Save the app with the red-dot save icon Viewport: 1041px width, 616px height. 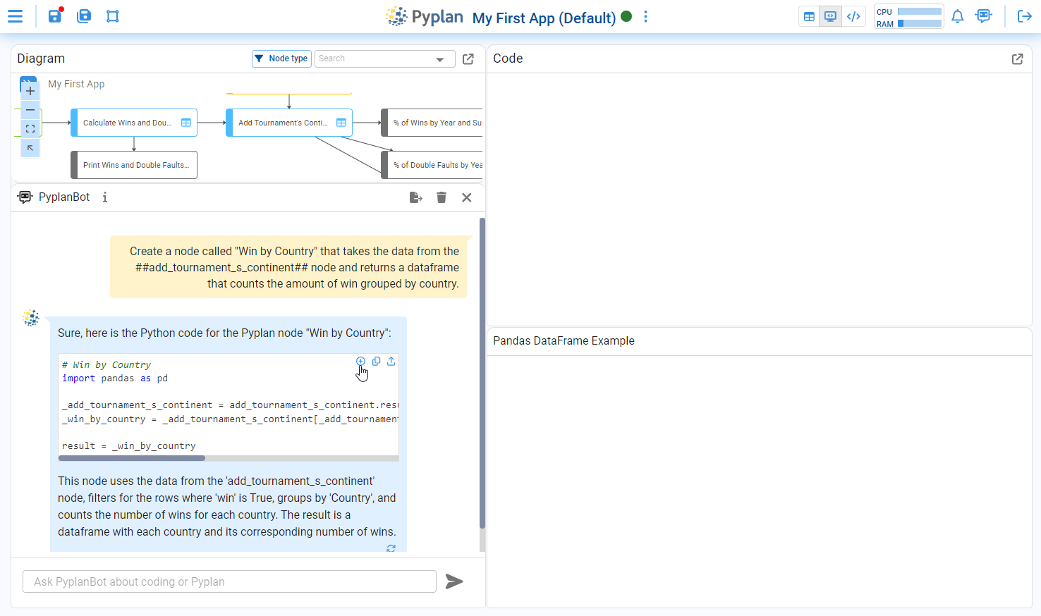pos(55,16)
